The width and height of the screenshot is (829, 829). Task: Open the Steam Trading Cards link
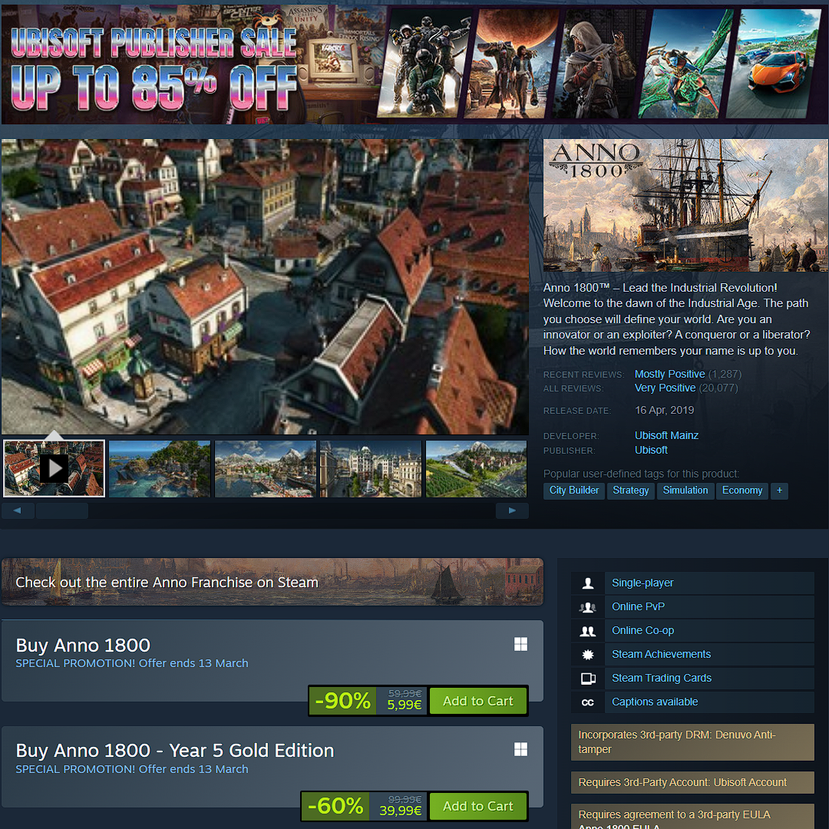(662, 678)
